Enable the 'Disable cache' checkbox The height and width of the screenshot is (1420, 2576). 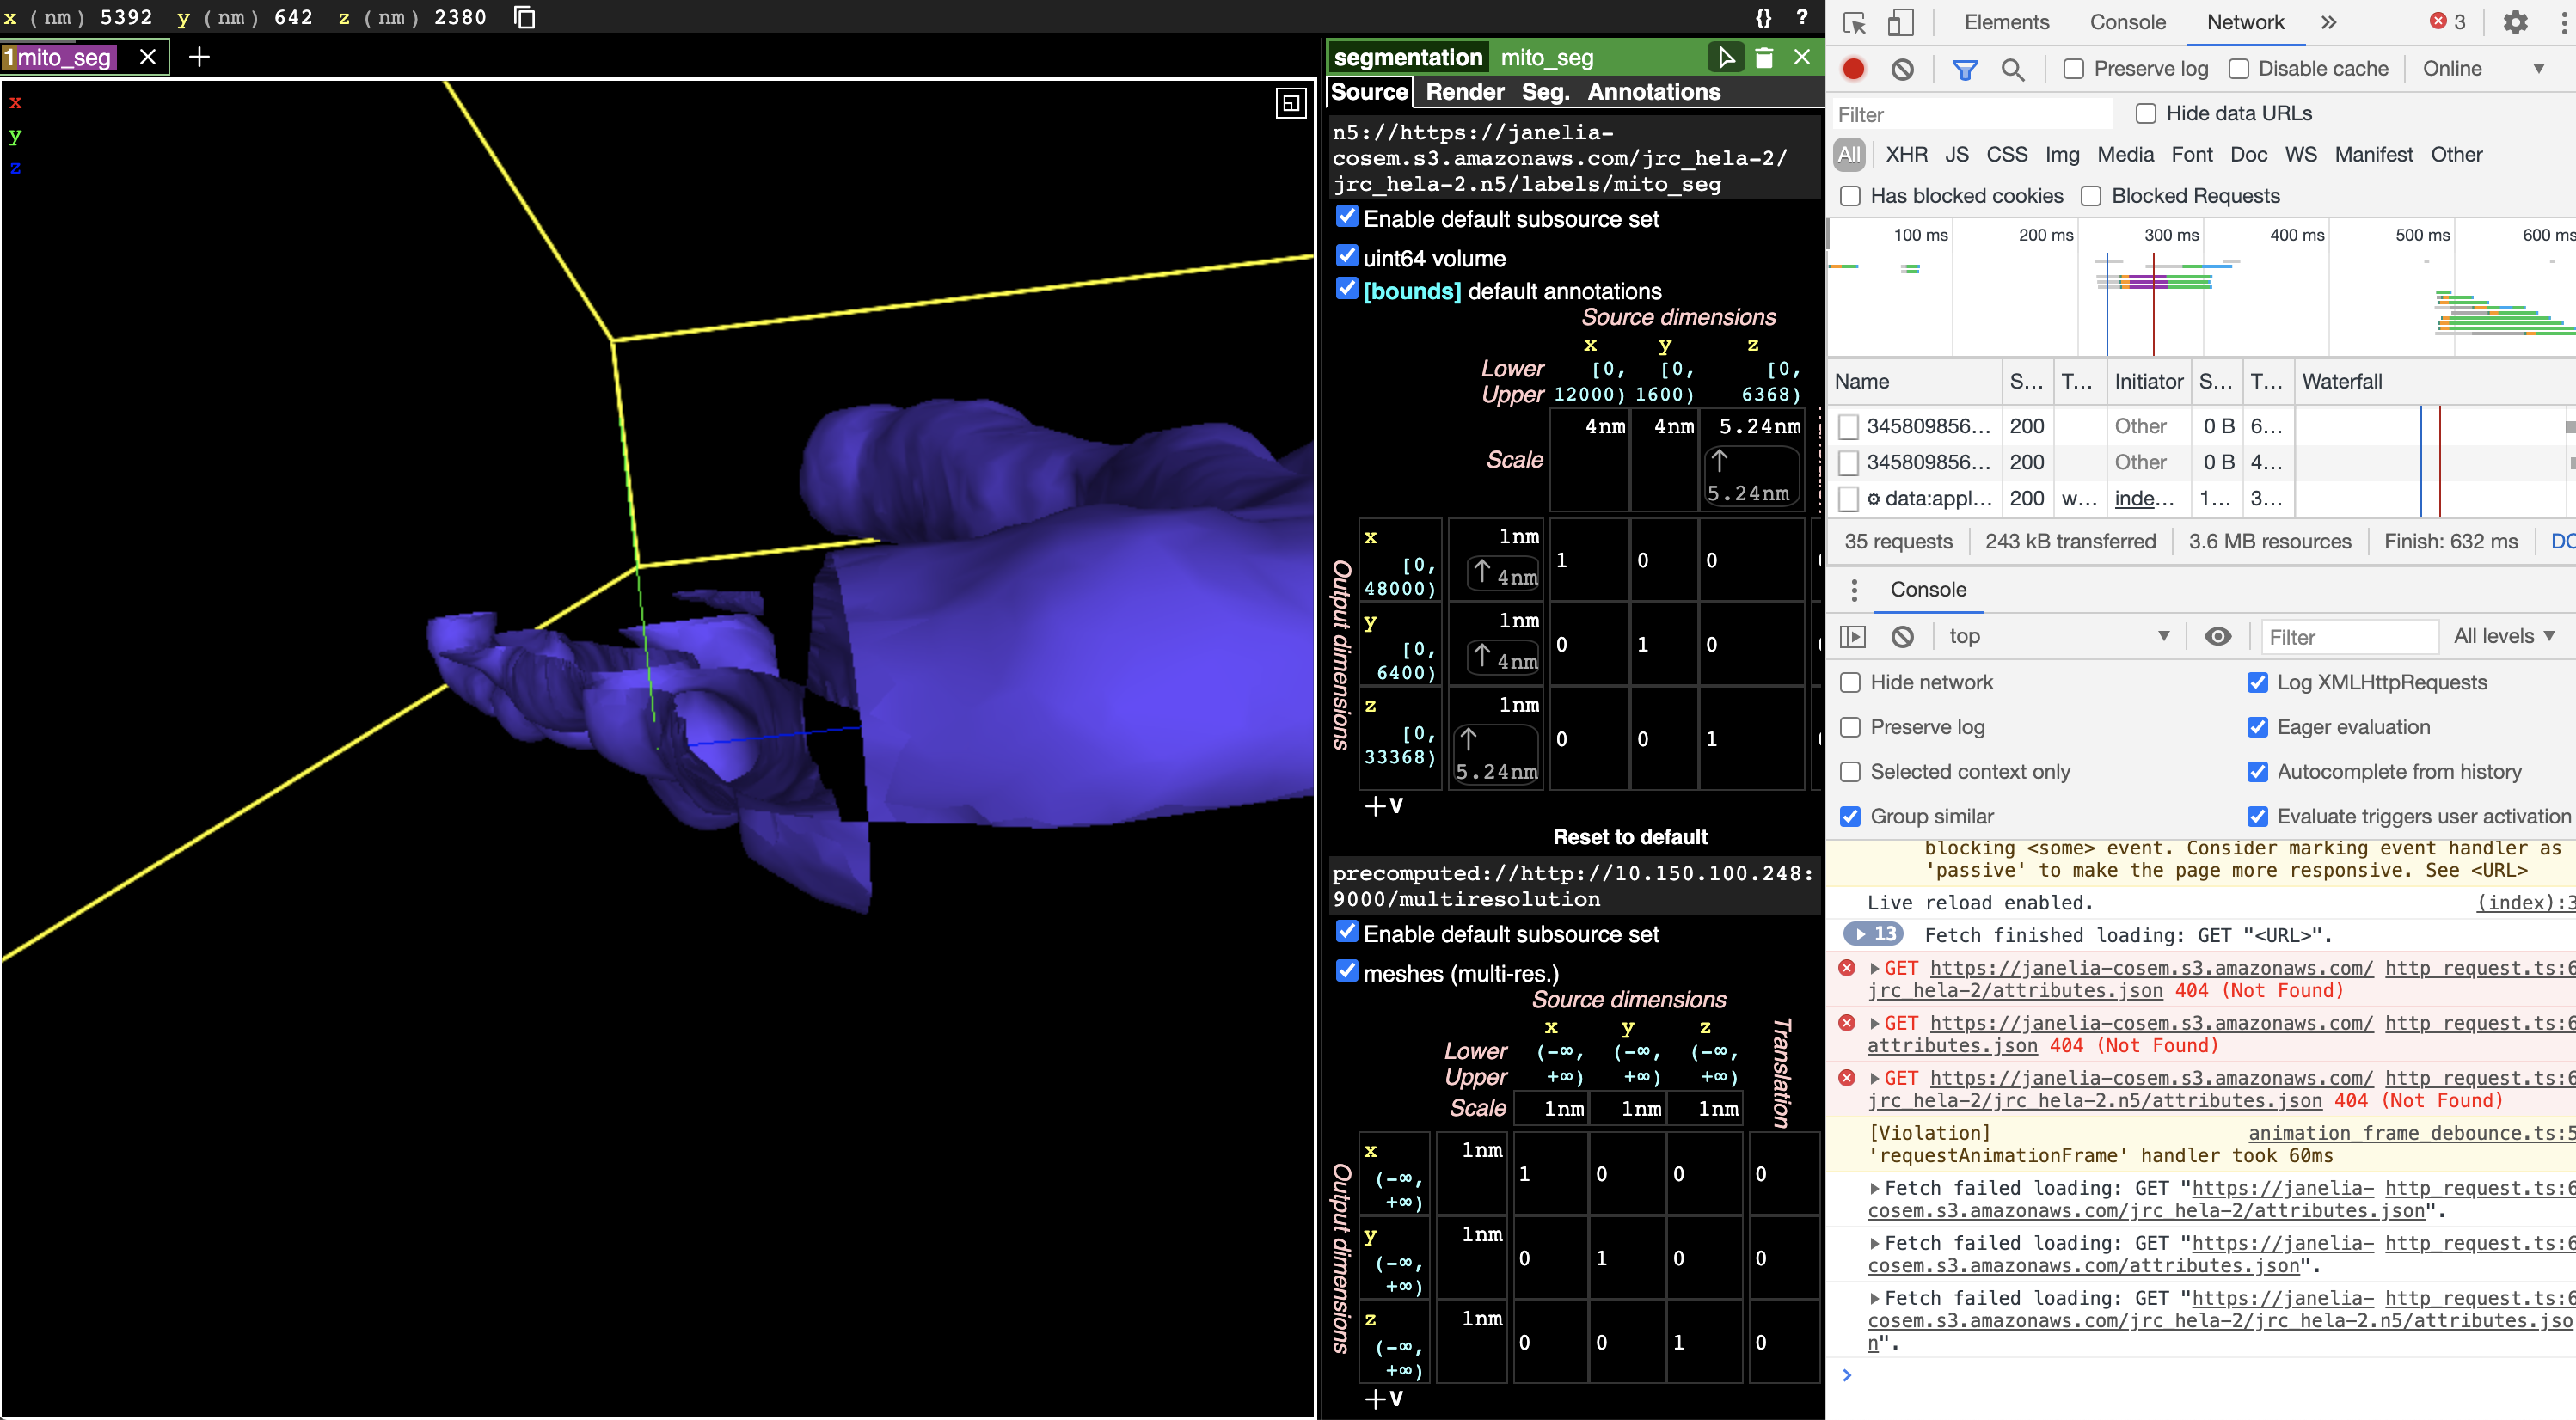tap(2239, 68)
